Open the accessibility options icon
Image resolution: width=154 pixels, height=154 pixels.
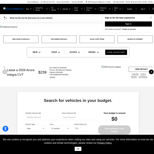(x=5, y=129)
